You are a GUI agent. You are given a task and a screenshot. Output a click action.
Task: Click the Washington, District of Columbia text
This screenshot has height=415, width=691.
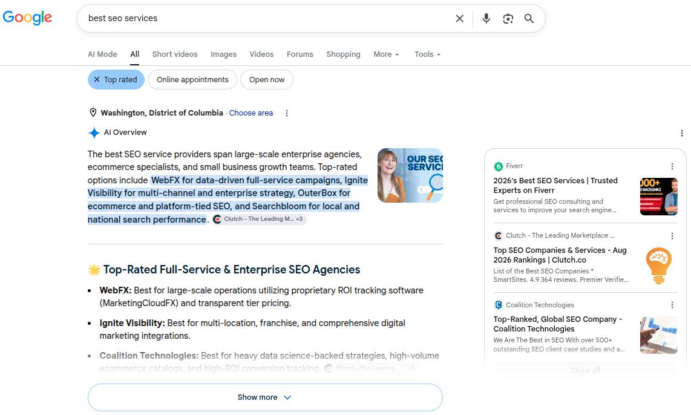coord(162,113)
